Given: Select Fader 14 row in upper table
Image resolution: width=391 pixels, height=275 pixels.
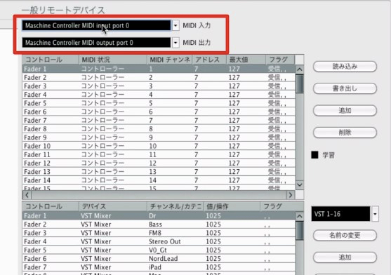Looking at the screenshot, I should [159, 180].
